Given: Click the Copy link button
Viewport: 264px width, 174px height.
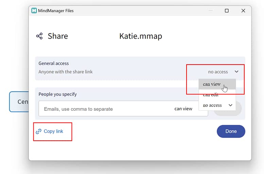Looking at the screenshot, I should point(49,132).
